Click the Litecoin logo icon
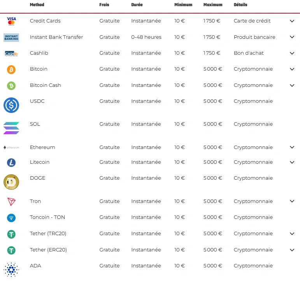 tap(11, 163)
